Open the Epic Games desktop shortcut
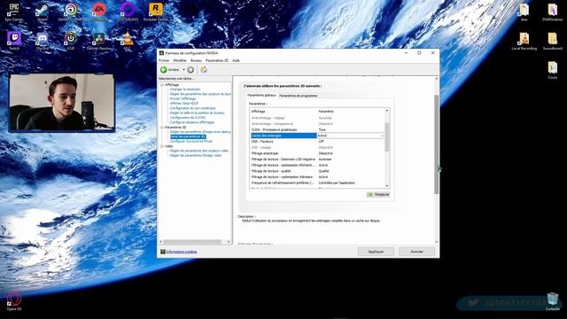The image size is (567, 319). click(14, 12)
